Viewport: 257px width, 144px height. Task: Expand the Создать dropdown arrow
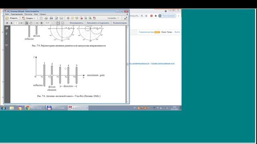[35, 18]
